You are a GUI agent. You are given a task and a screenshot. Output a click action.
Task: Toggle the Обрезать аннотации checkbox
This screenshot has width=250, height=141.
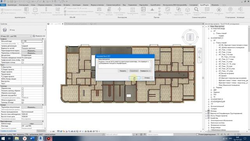(x=23, y=93)
